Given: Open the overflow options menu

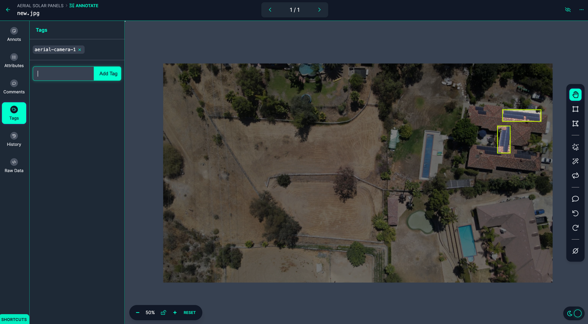Looking at the screenshot, I should coord(581,10).
